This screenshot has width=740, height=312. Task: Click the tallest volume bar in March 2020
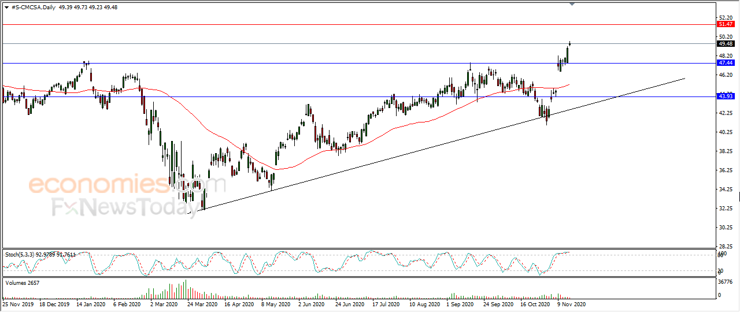click(x=186, y=288)
